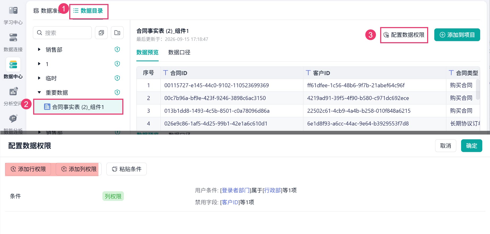Collapse the 重要数据 folder

tap(39, 92)
